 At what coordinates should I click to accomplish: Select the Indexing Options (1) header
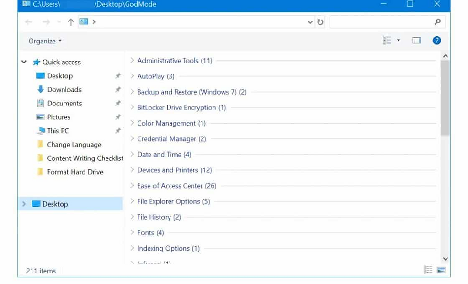pos(168,248)
